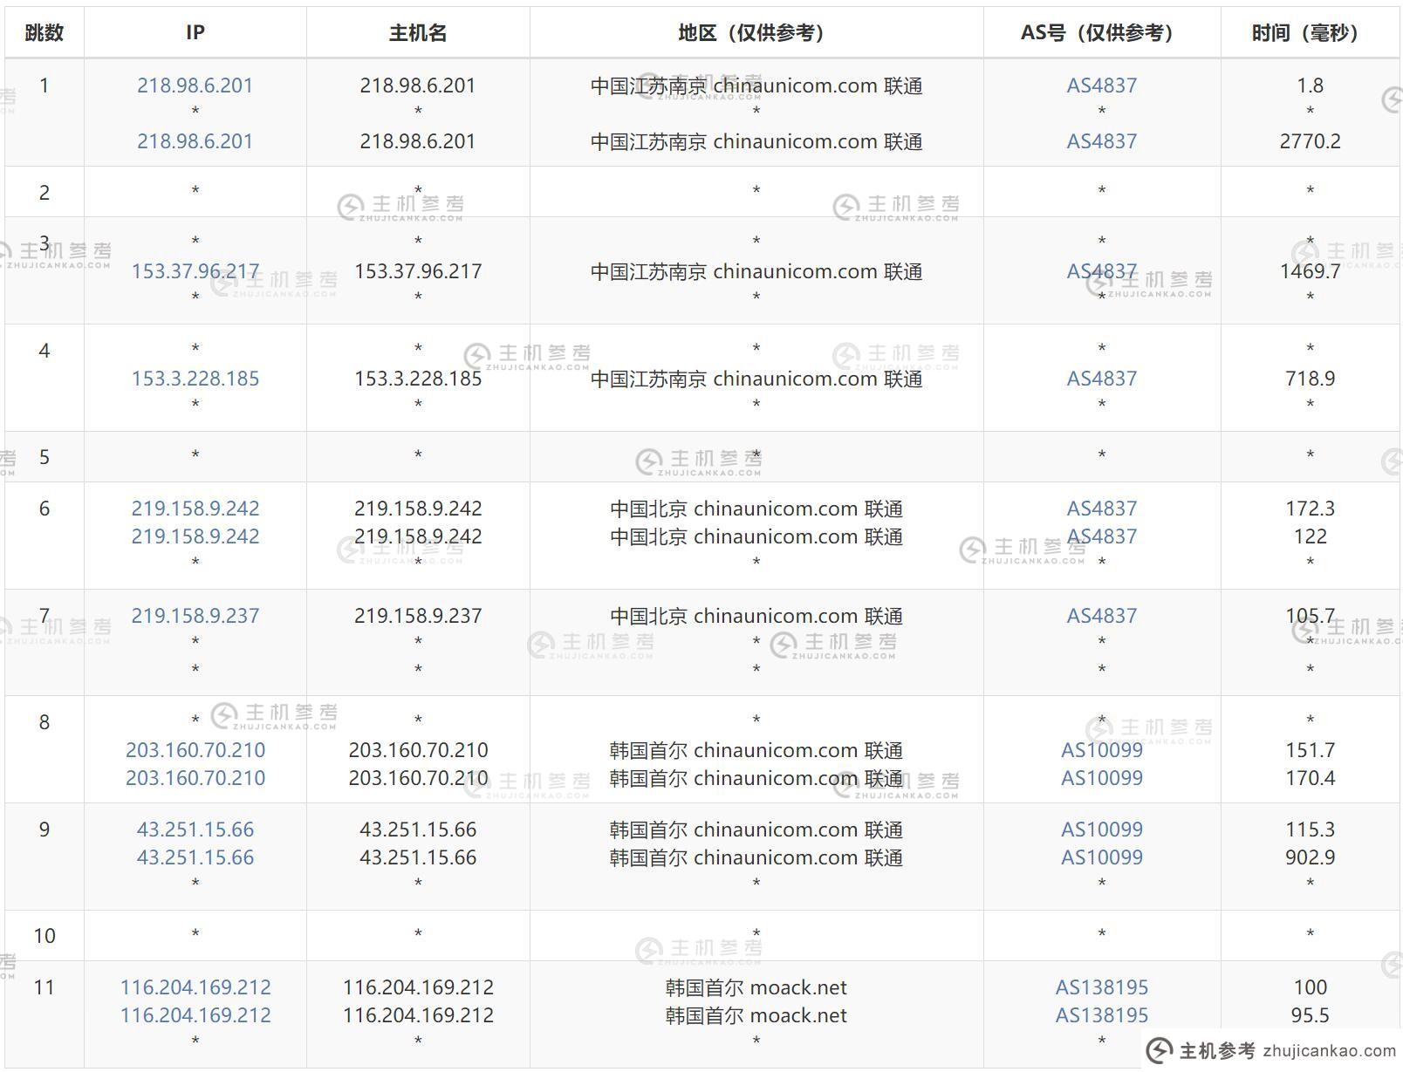
Task: Open 219.158.9.242 IP link on the 122 ms line
Action: (195, 536)
